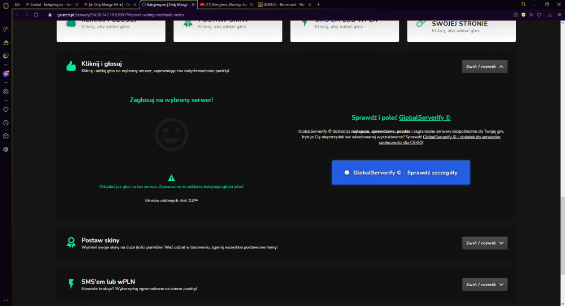Expand the Postaw skiny section
The width and height of the screenshot is (565, 306).
pyautogui.click(x=485, y=243)
